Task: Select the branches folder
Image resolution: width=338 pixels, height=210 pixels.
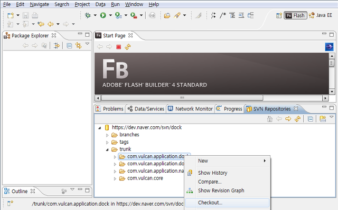Action: coord(129,135)
